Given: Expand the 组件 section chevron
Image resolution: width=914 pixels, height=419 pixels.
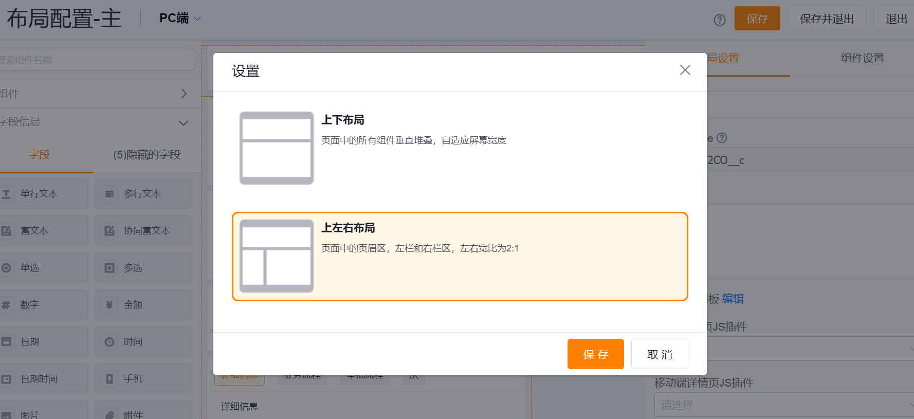Looking at the screenshot, I should tap(184, 94).
